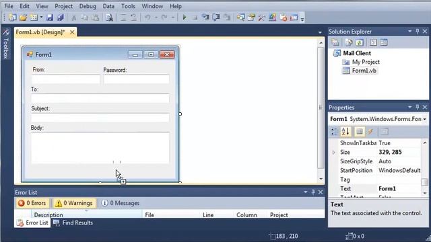Sort the error list by the Description column
This screenshot has height=242, width=431.
click(x=88, y=215)
